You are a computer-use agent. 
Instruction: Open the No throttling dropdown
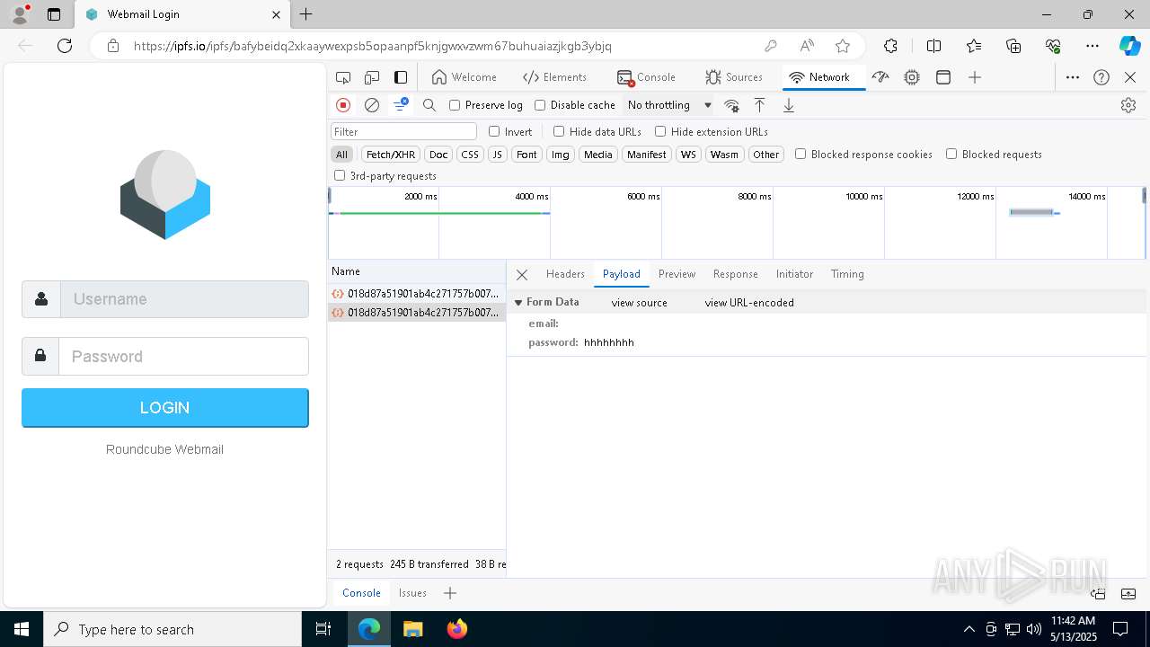(x=669, y=105)
